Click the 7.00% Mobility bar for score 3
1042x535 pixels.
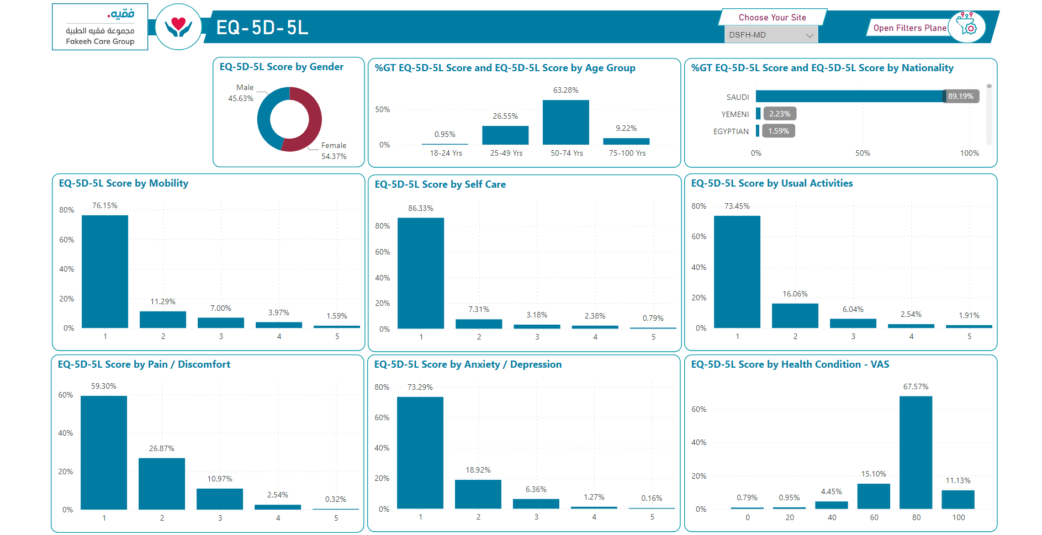[x=221, y=323]
